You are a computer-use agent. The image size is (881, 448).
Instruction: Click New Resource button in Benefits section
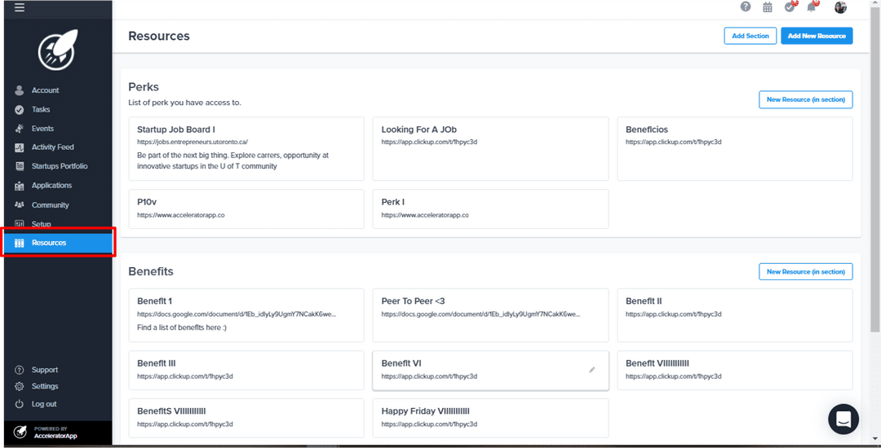click(x=805, y=271)
